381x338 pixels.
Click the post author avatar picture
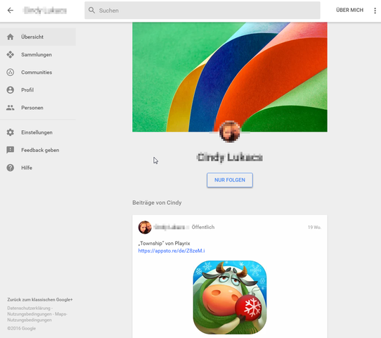[145, 227]
